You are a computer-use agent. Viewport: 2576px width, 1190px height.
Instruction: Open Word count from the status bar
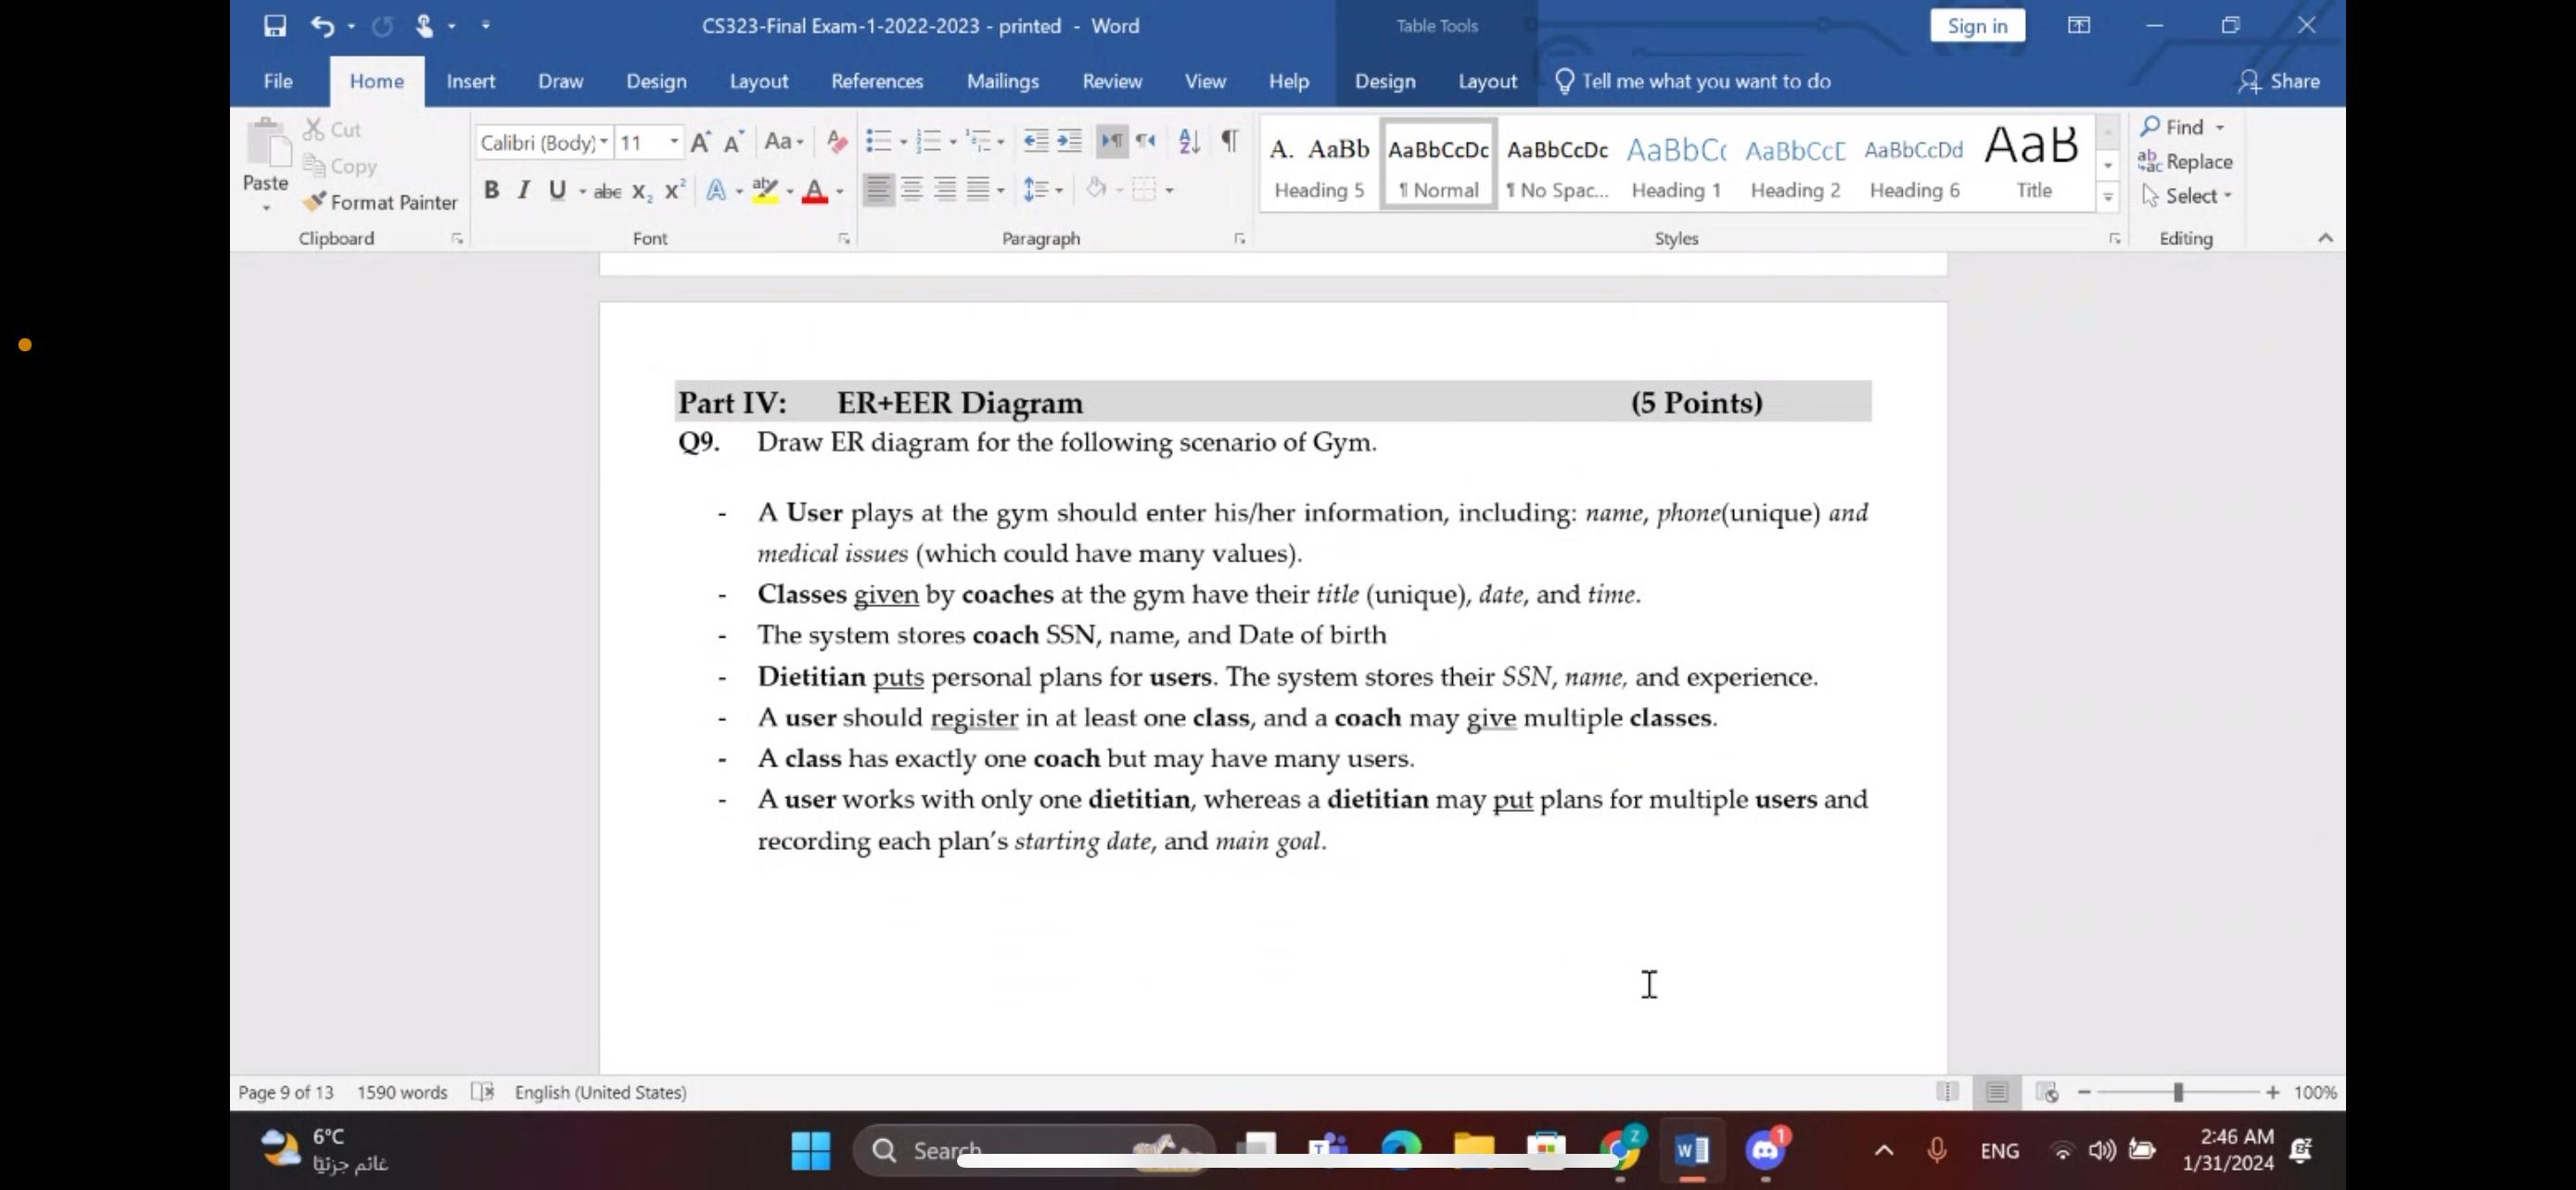(x=402, y=1092)
